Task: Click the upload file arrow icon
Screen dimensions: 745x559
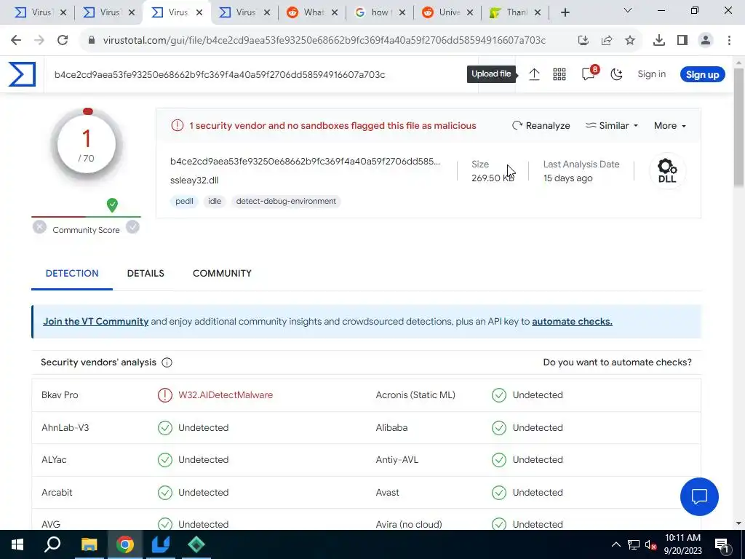Action: coord(534,74)
